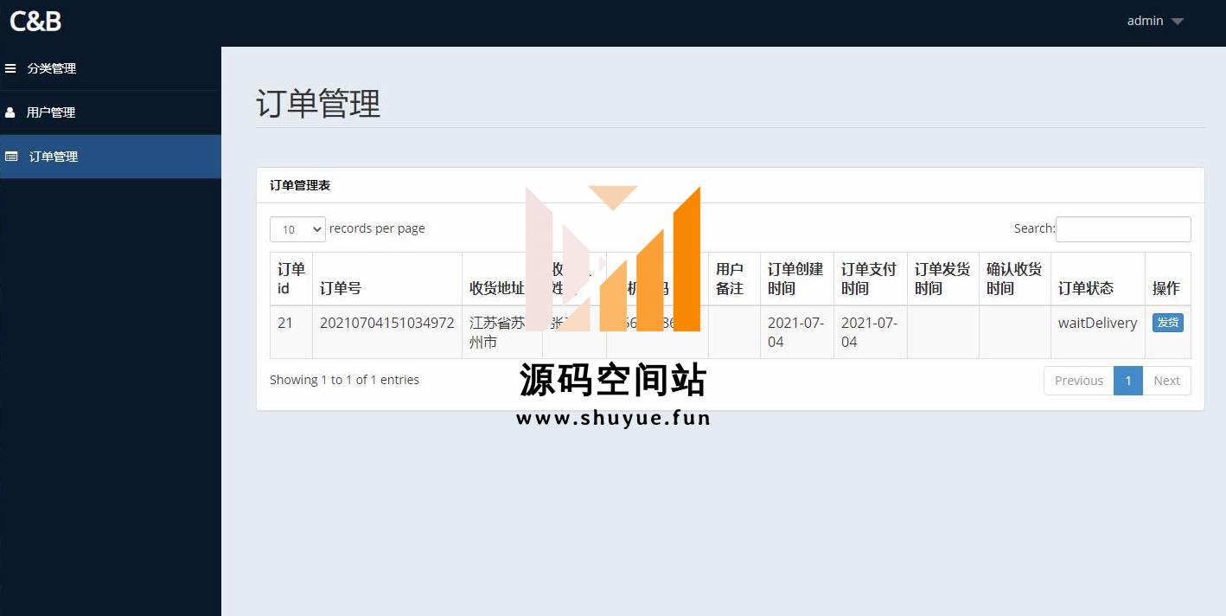Open 用户管理 in the sidebar
Screen dimensions: 1226x616
(x=111, y=112)
